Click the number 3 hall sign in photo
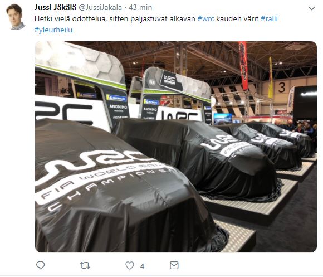Viewport: 323px width, 277px height. point(282,88)
